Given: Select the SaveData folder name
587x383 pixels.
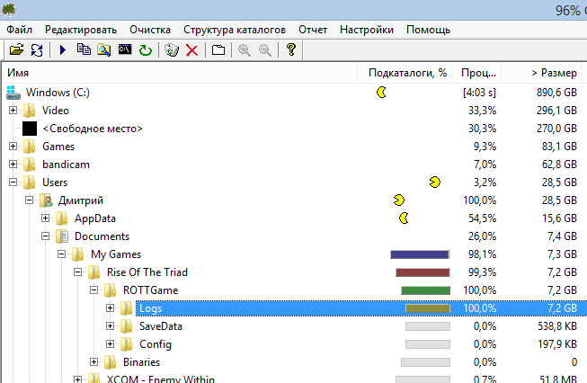Looking at the screenshot, I should click(x=161, y=326).
